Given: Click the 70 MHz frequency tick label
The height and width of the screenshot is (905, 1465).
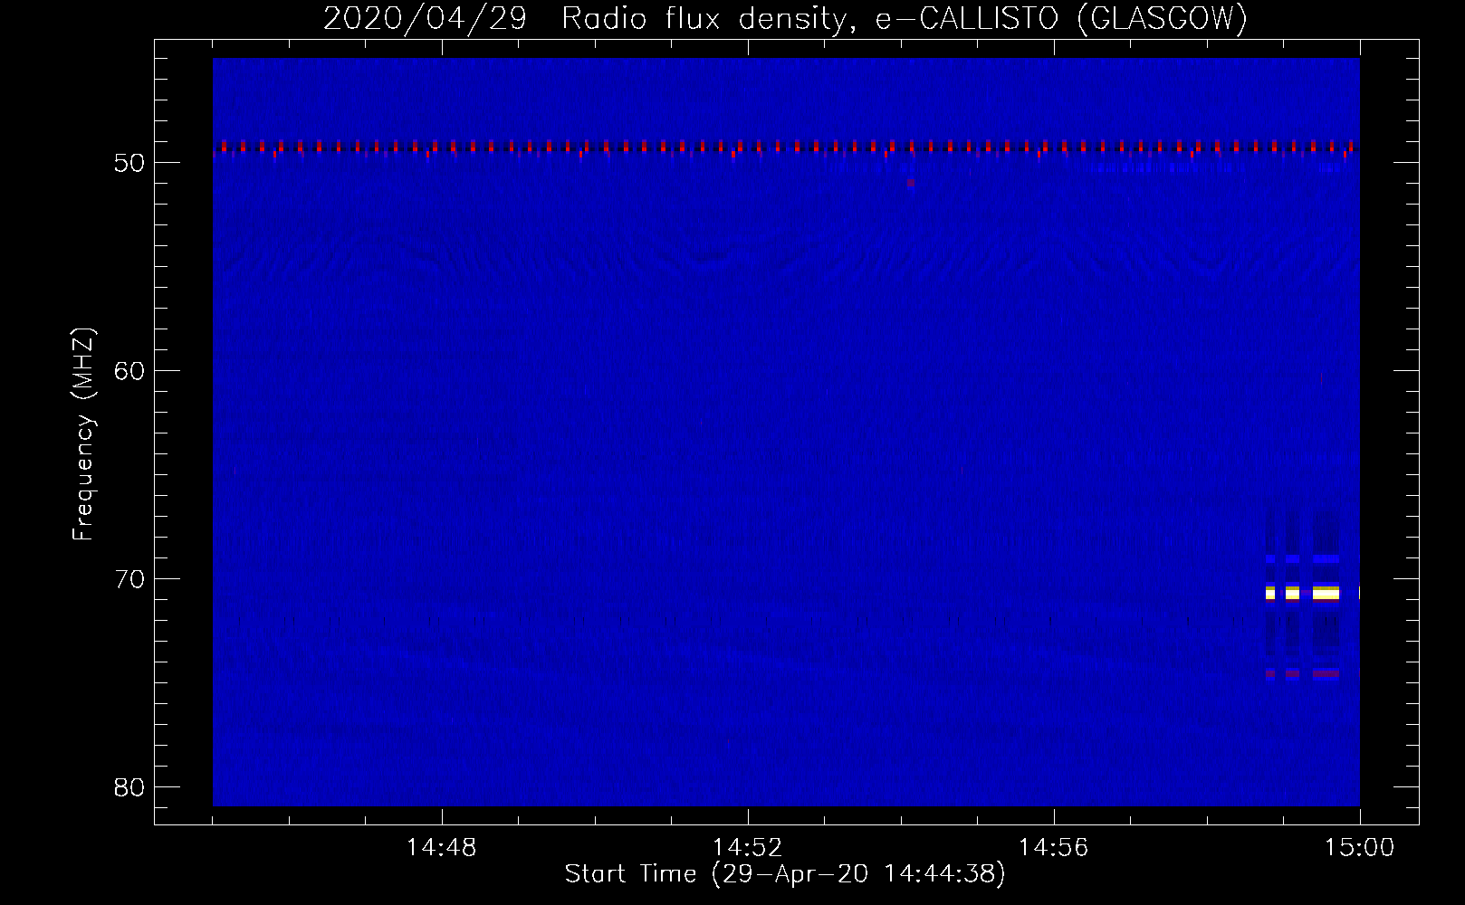Looking at the screenshot, I should (129, 579).
